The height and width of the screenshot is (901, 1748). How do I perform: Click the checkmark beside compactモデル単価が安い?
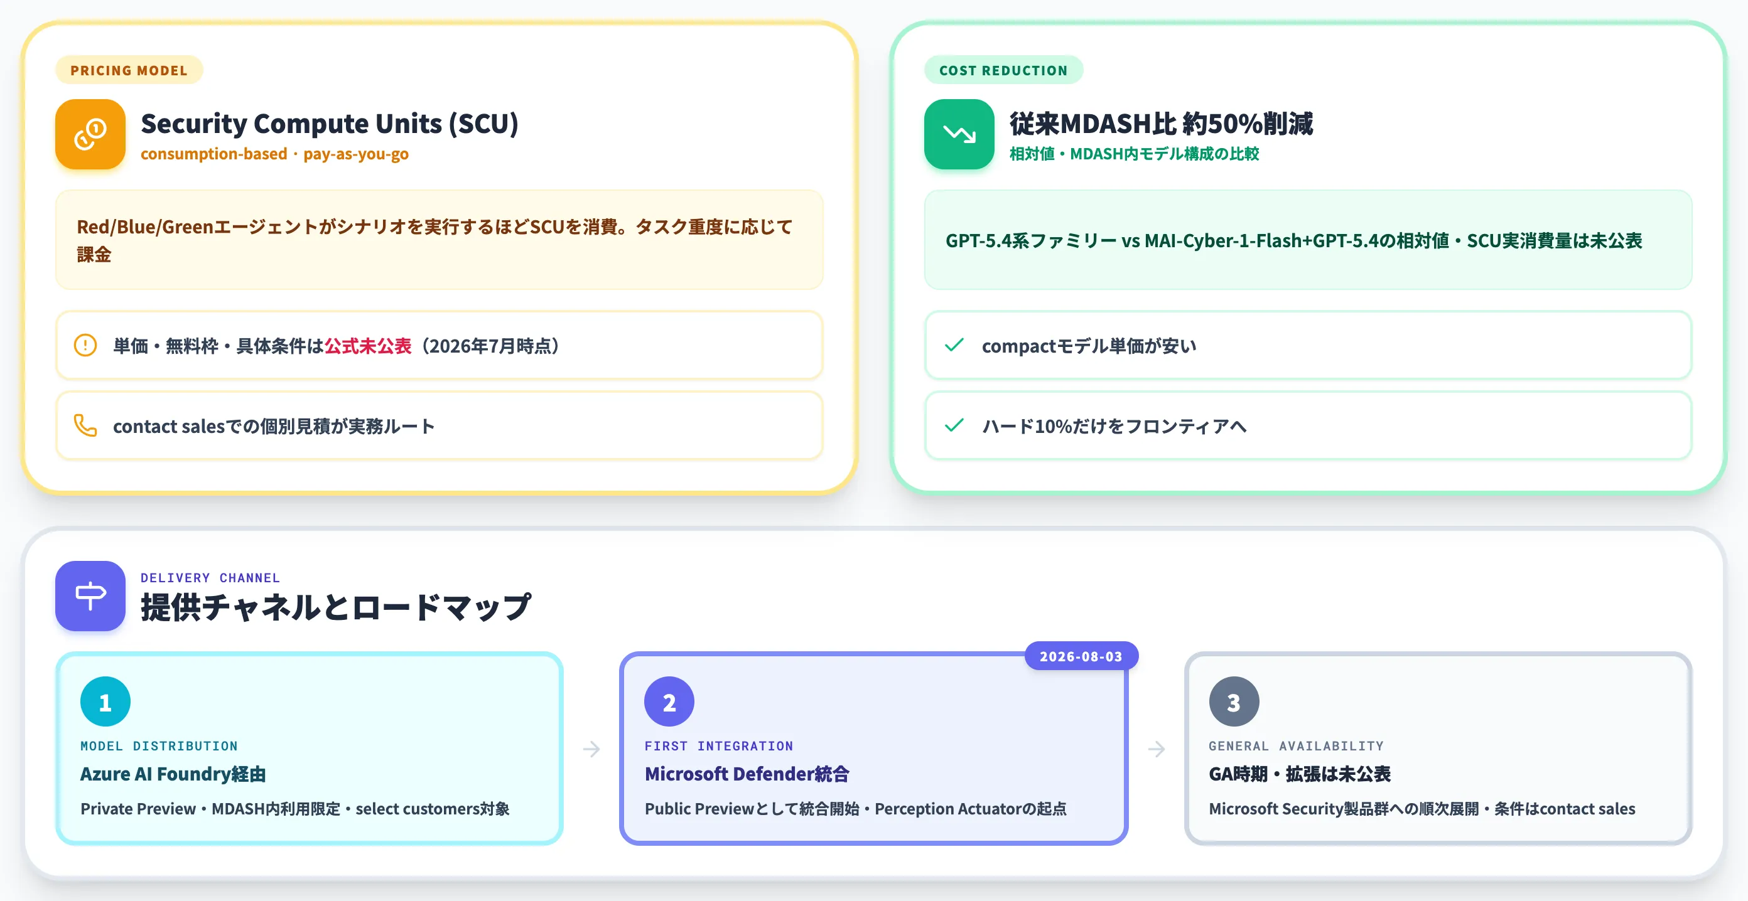tap(954, 346)
